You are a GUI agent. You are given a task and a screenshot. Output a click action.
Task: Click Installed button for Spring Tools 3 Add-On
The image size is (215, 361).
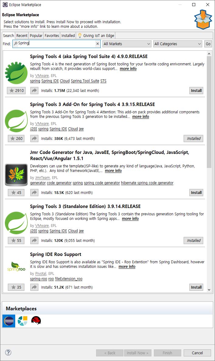[193, 138]
